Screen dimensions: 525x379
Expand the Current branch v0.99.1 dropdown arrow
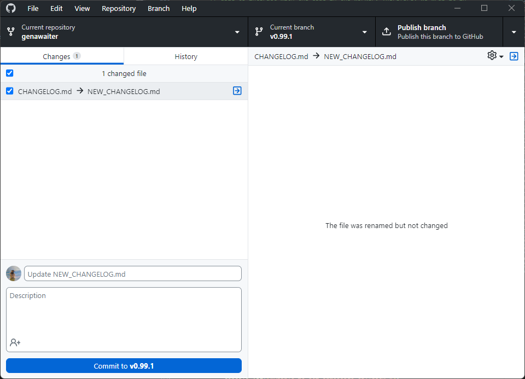tap(365, 32)
